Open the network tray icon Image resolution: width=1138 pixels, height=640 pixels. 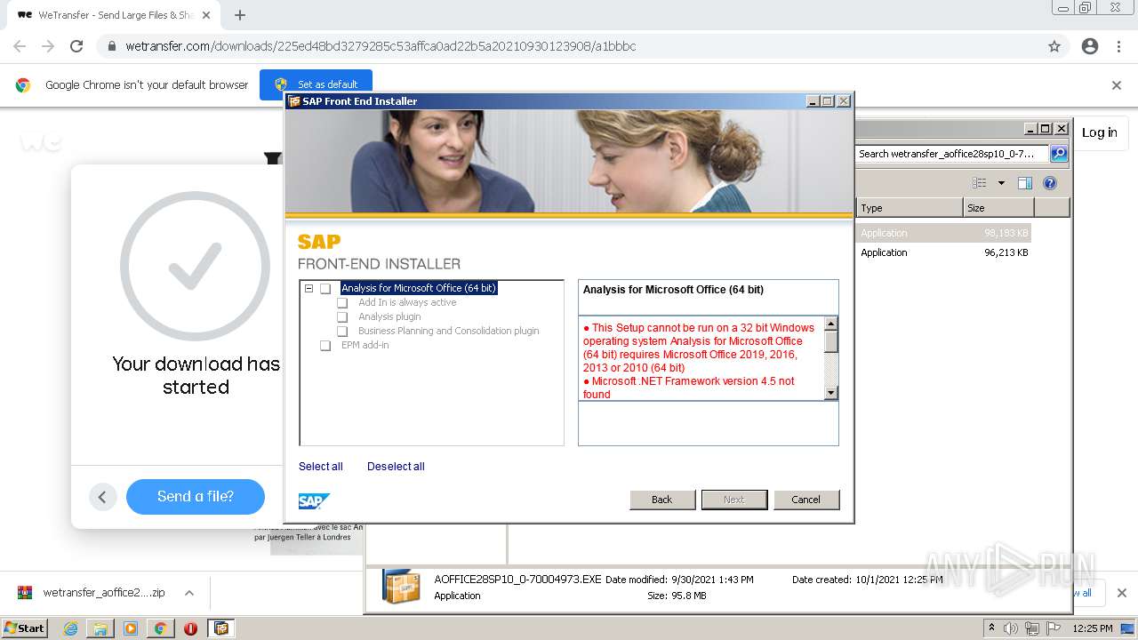1032,628
